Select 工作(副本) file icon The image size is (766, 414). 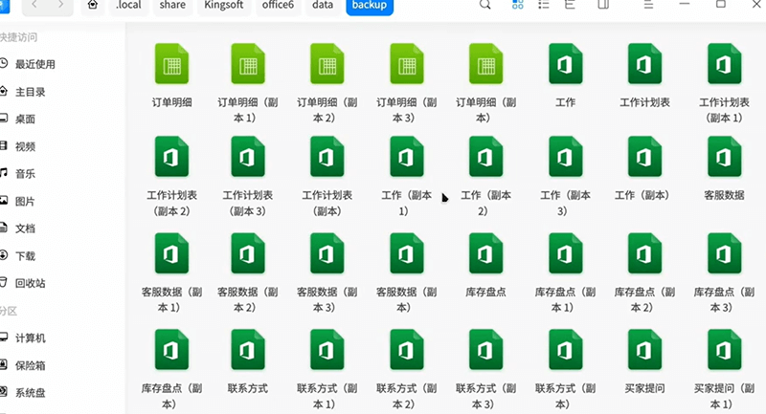tap(644, 157)
